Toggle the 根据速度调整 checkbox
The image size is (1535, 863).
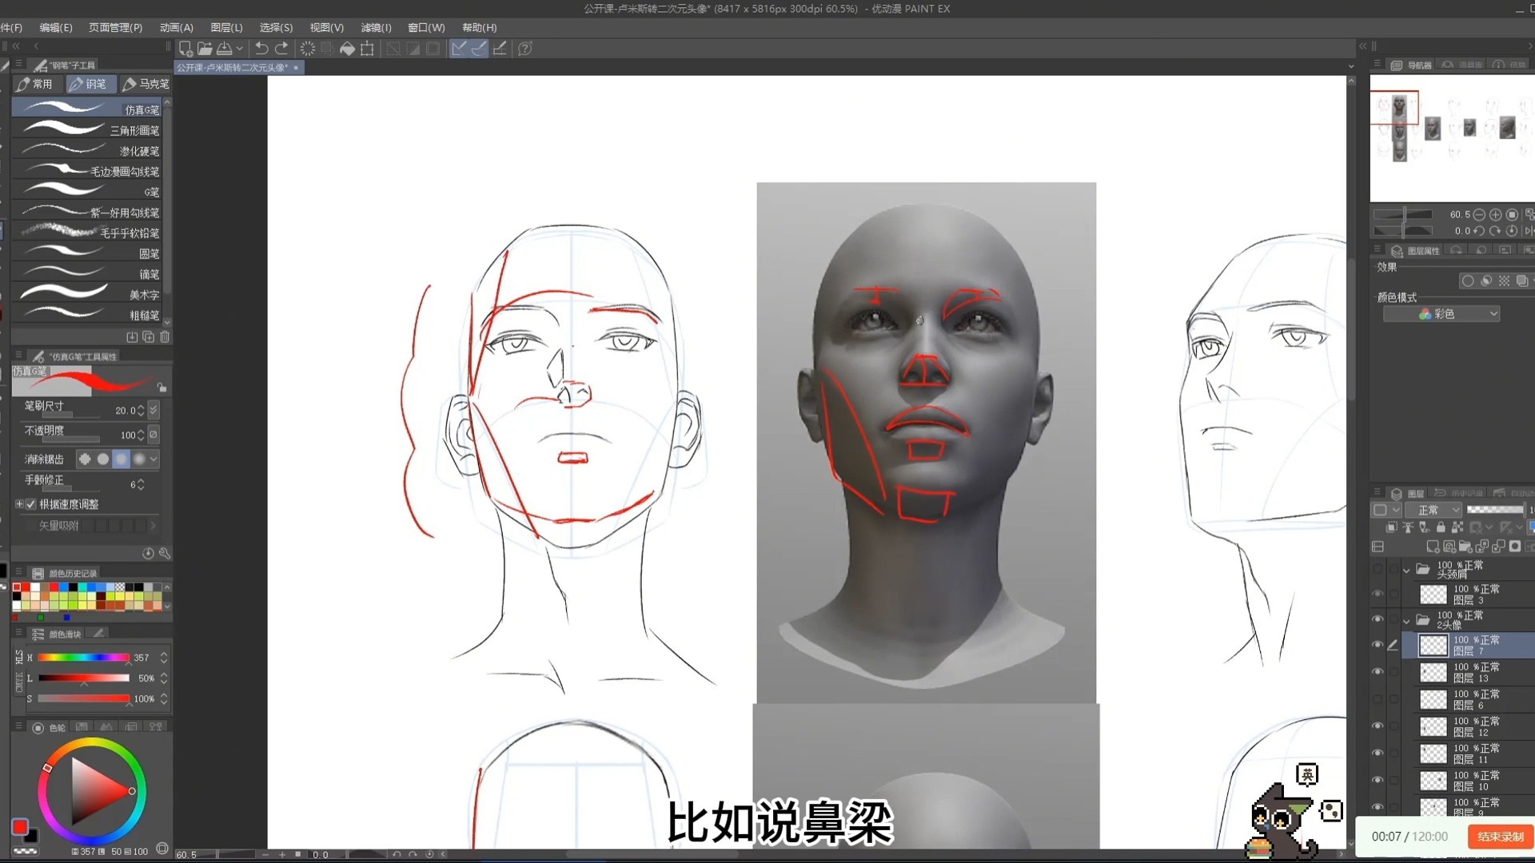coord(31,504)
